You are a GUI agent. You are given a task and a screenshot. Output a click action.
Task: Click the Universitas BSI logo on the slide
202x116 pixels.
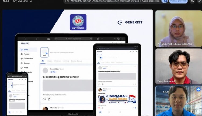(x=78, y=22)
